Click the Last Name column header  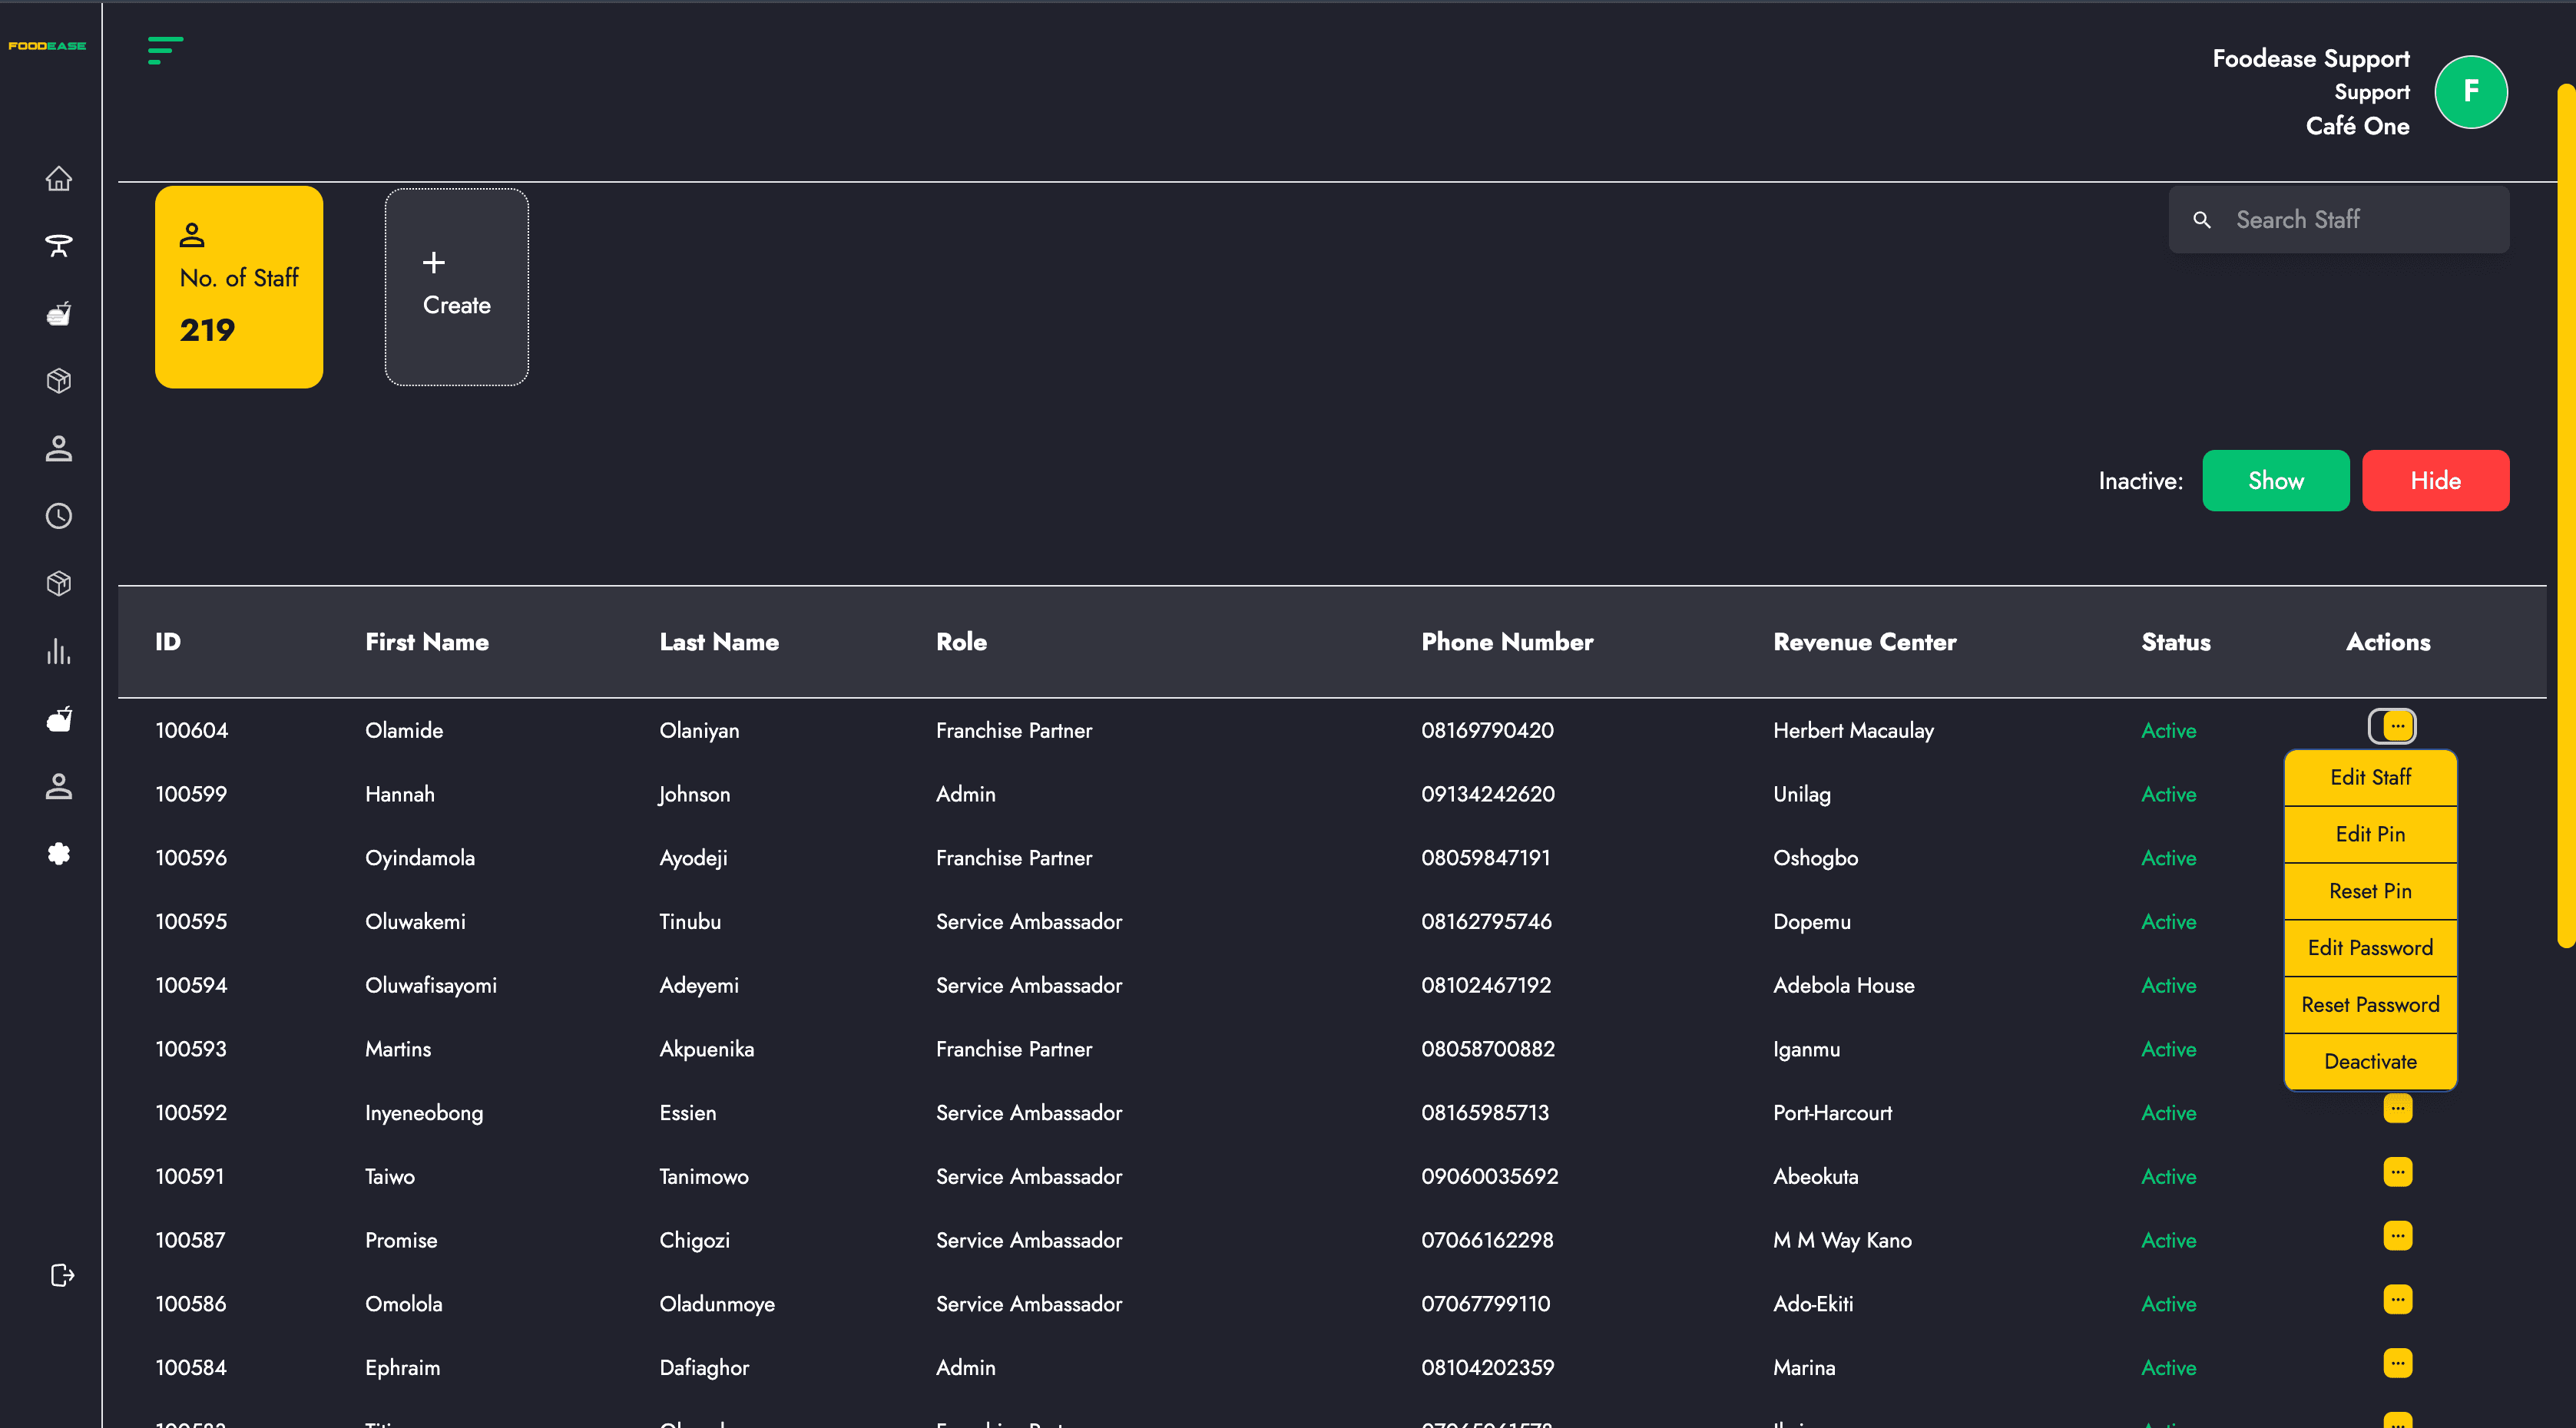719,643
